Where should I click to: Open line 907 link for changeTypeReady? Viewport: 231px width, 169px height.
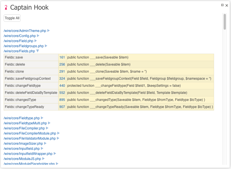coord(62,107)
